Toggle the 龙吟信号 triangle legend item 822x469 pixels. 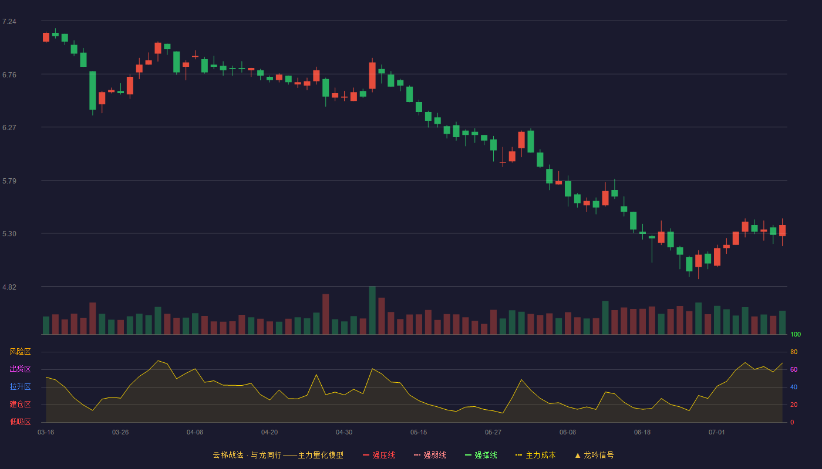point(594,455)
